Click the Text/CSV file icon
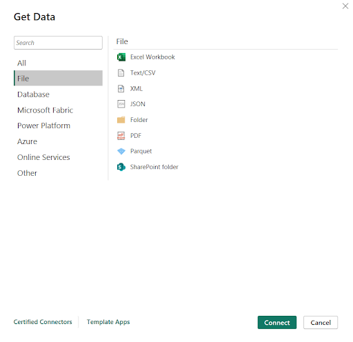Image resolution: width=353 pixels, height=342 pixels. tap(121, 73)
